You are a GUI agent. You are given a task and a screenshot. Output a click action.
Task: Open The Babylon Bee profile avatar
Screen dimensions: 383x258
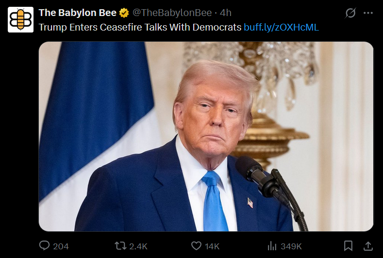[20, 20]
